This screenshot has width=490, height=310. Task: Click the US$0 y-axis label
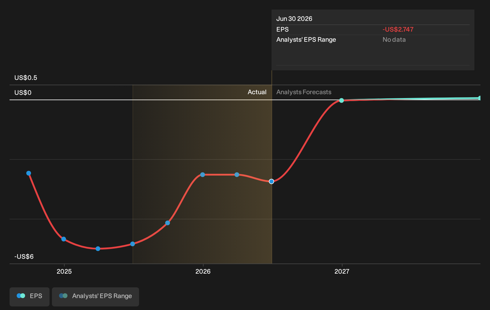23,93
